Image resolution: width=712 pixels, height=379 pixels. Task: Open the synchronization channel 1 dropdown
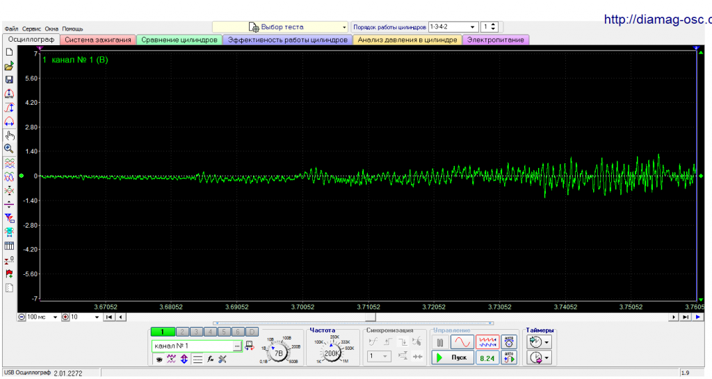pyautogui.click(x=379, y=356)
